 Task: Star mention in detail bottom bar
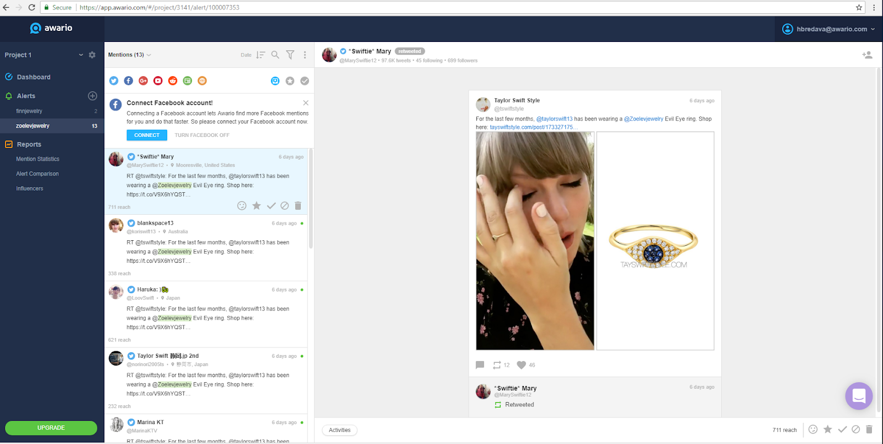[x=828, y=429]
